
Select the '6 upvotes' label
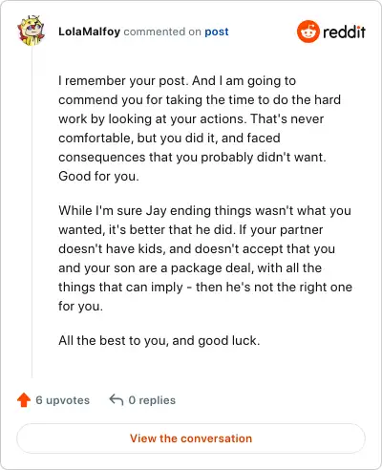pyautogui.click(x=63, y=400)
